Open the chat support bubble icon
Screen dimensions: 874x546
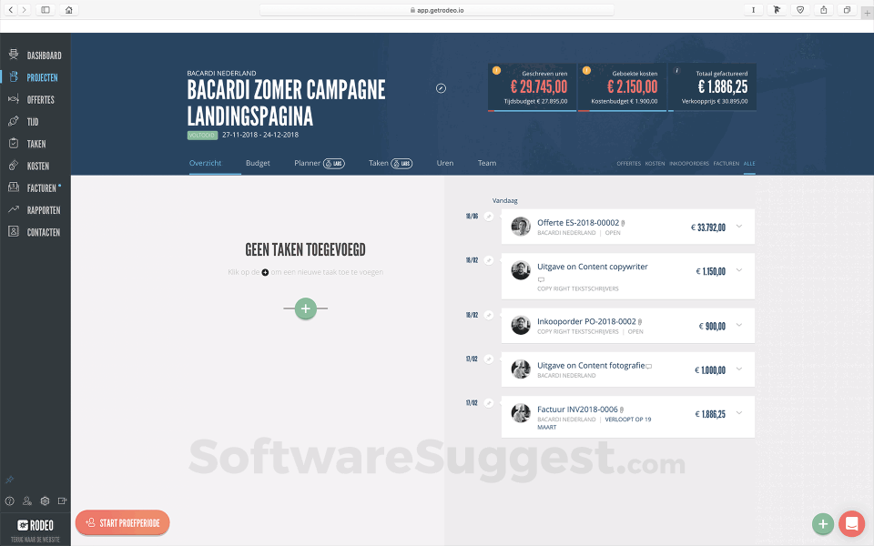pyautogui.click(x=851, y=523)
